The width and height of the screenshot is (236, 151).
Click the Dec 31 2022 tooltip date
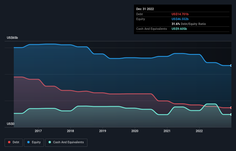tap(145, 9)
